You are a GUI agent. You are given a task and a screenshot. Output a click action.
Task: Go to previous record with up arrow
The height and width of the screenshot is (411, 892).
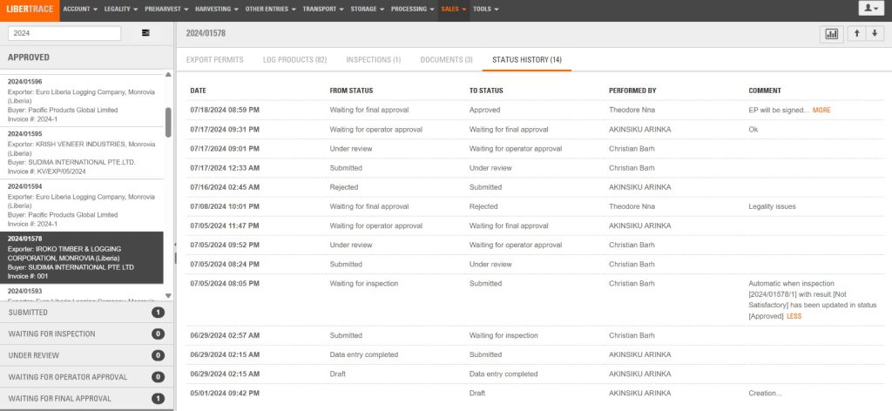857,34
